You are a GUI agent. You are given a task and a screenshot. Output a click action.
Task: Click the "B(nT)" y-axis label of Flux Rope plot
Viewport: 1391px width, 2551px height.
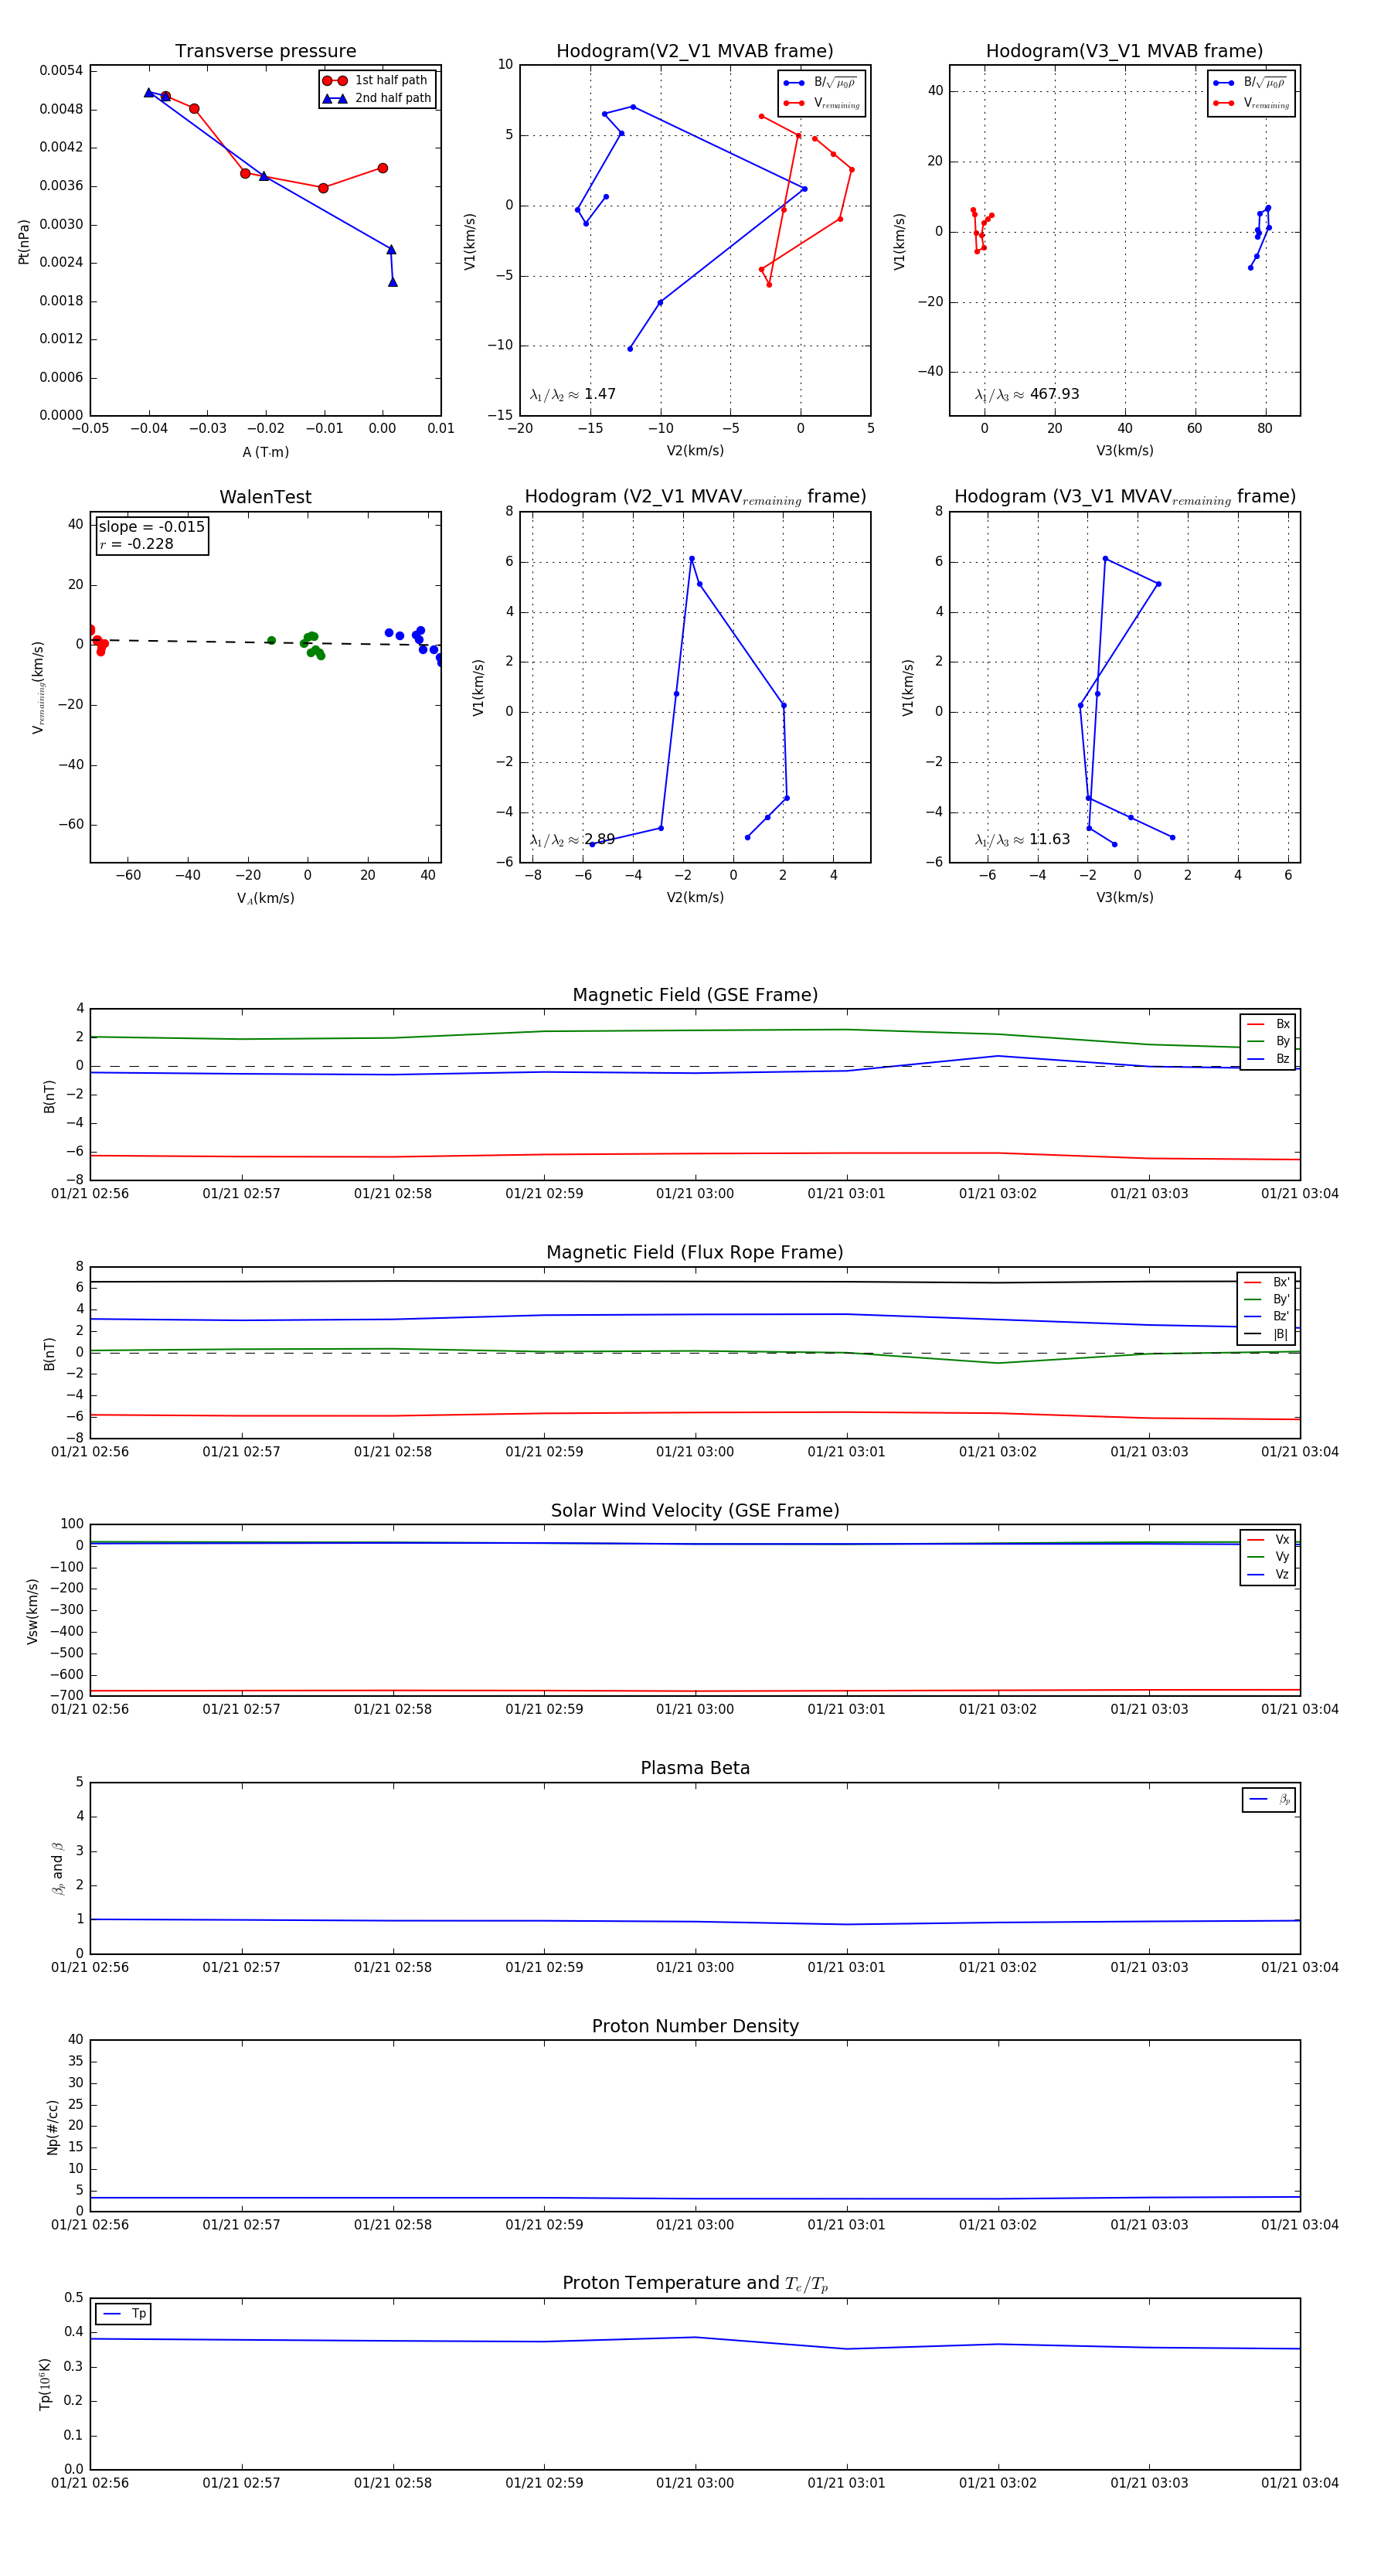[49, 1354]
